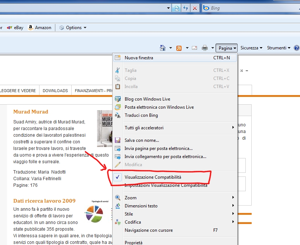Click the Traduci con Bing translate icon

[117, 115]
